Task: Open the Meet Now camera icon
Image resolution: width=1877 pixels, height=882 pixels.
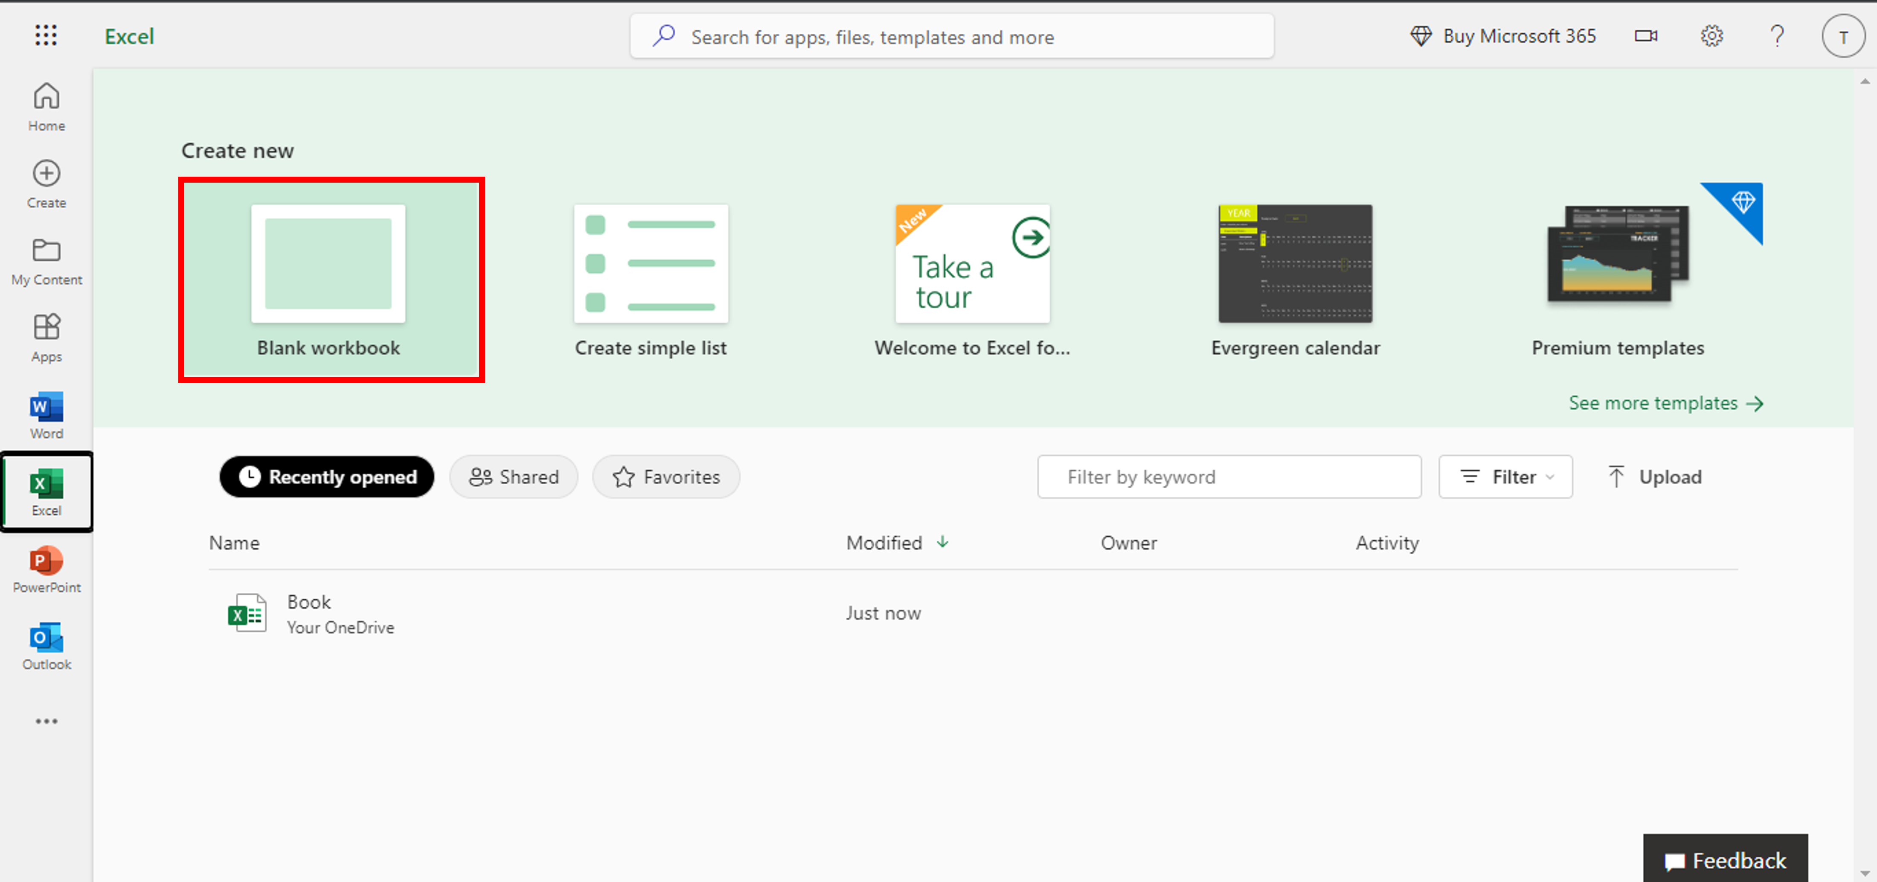Action: point(1646,36)
